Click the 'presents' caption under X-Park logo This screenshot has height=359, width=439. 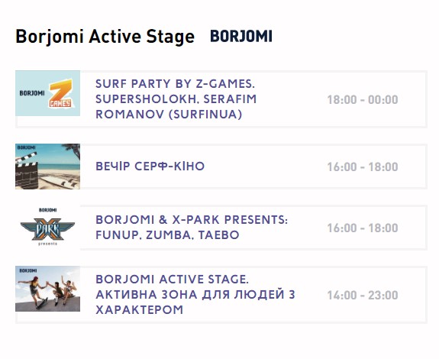coord(47,244)
